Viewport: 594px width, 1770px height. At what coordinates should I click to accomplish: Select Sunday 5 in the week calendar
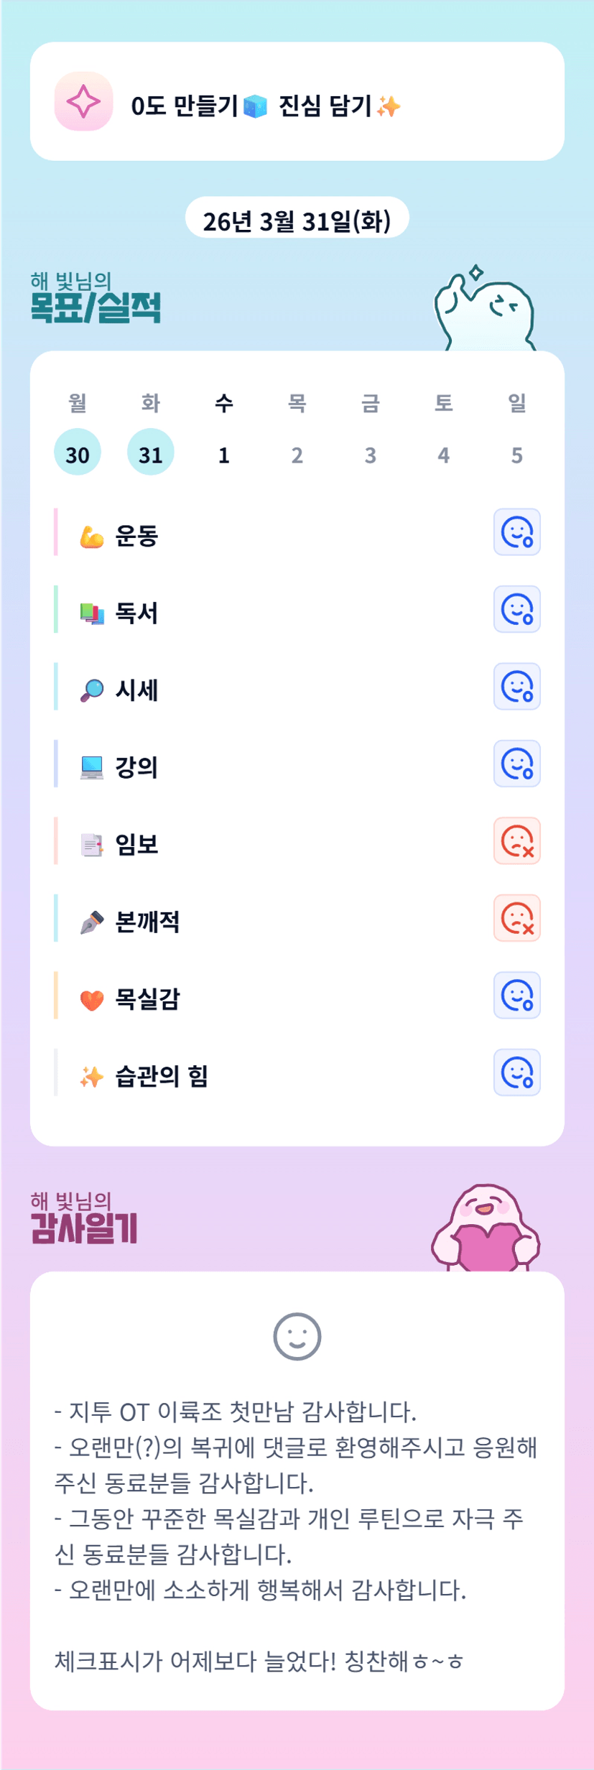[516, 454]
